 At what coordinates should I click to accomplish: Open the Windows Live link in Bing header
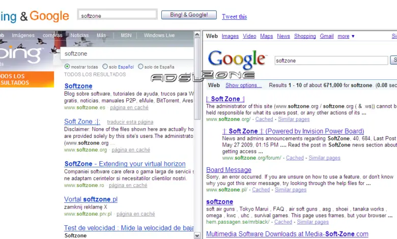(x=159, y=36)
